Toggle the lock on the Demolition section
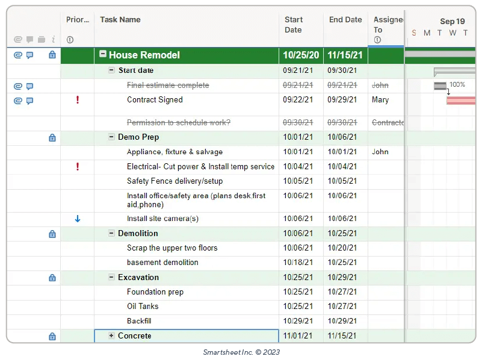Viewport: 482px width, 362px height. [x=52, y=233]
